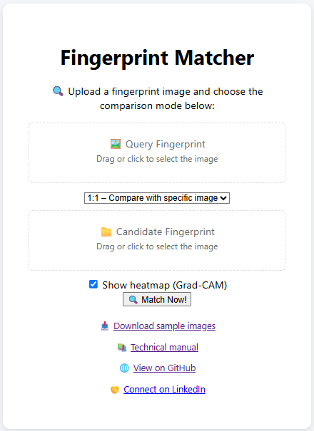314x431 pixels.
Task: Click the download icon beside sample images link
Action: [x=105, y=326]
